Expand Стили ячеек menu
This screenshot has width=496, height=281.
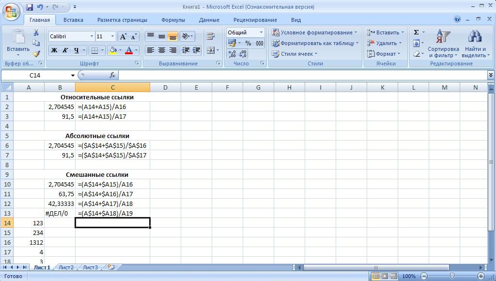click(x=294, y=54)
